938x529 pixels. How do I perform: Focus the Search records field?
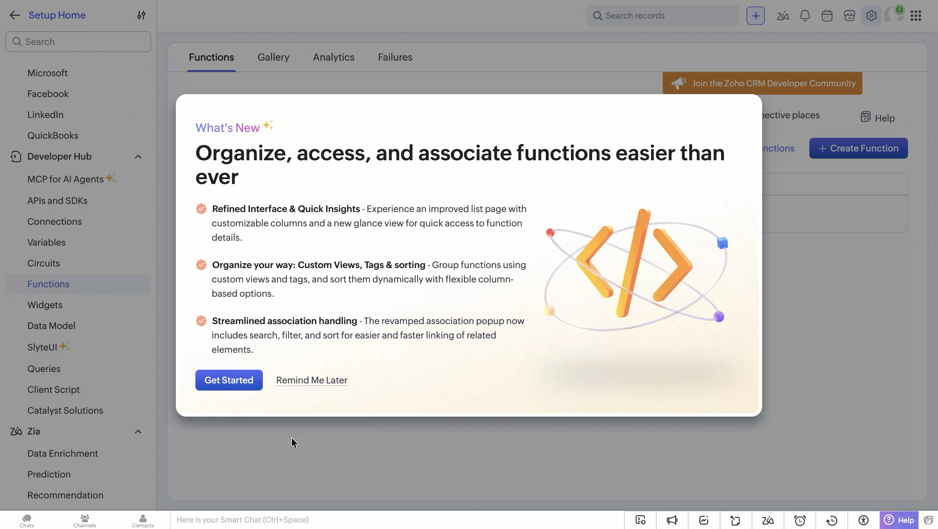(662, 16)
